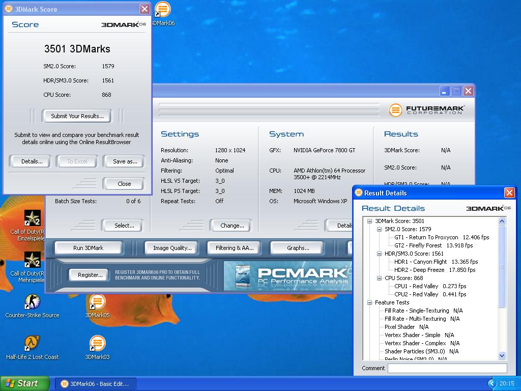Screen dimensions: 521x391
Task: Click 3DMark06 - Basic Edition taskbar button
Action: click(x=95, y=384)
